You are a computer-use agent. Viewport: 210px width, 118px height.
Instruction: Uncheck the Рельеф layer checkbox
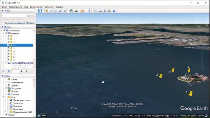(x=6, y=115)
